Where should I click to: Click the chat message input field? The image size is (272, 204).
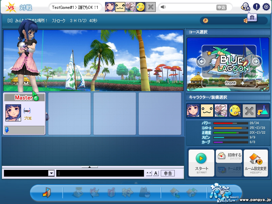click(100, 173)
